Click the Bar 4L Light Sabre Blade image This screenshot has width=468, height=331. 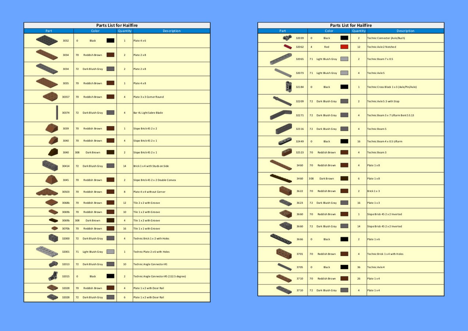click(x=57, y=113)
